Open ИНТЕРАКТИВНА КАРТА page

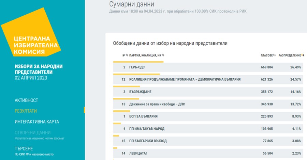click(37, 122)
